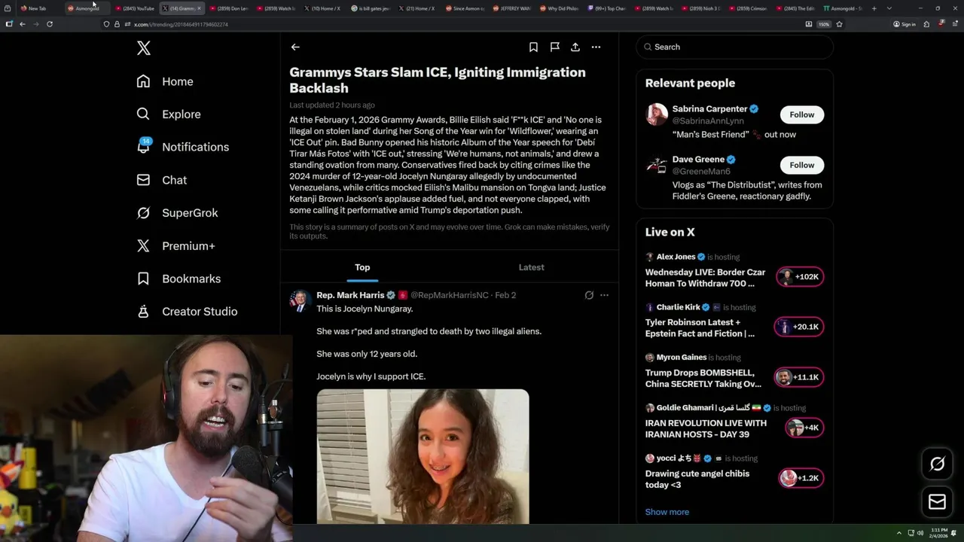Switch to the Latest tab
The width and height of the screenshot is (964, 542).
[x=531, y=267]
